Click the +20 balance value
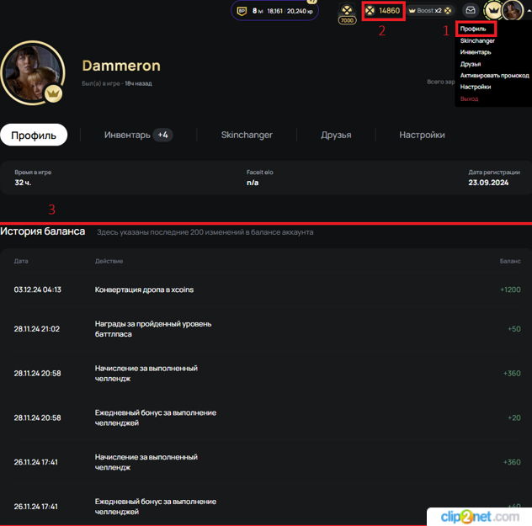532x526 pixels. tap(514, 417)
